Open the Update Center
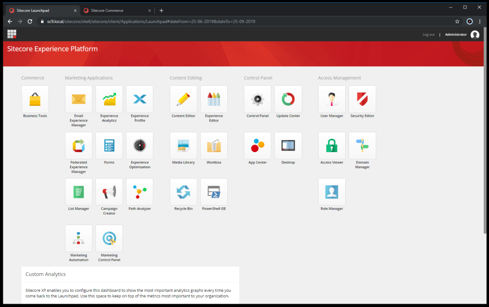Image resolution: width=489 pixels, height=307 pixels. [x=288, y=99]
